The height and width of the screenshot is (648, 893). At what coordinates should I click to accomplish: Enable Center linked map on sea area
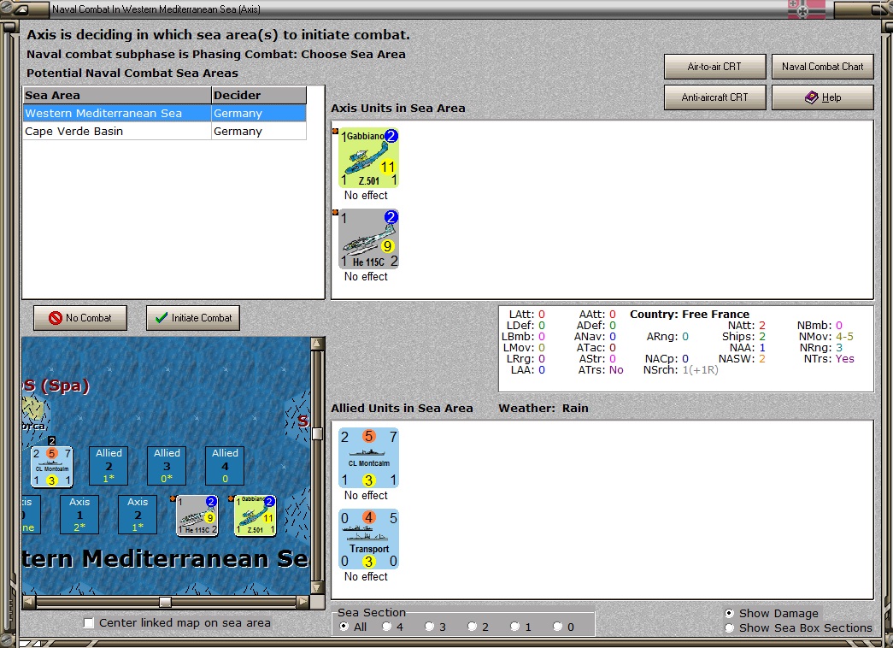[89, 623]
